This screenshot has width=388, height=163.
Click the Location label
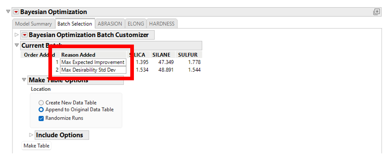(41, 89)
